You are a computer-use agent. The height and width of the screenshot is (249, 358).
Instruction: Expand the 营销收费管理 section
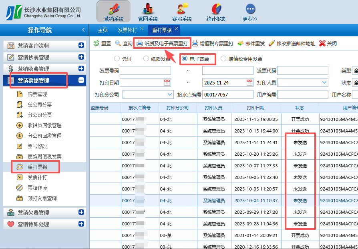pyautogui.click(x=81, y=68)
